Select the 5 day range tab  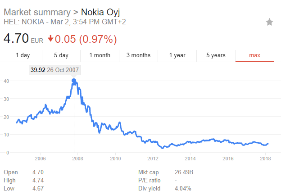[61, 55]
